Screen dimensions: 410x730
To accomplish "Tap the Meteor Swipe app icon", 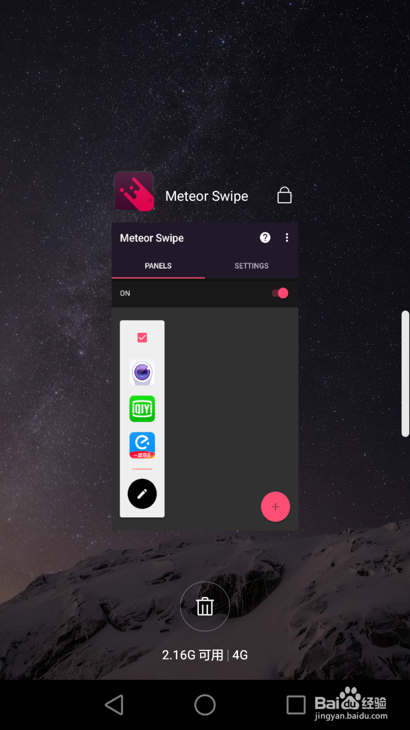I will click(134, 191).
